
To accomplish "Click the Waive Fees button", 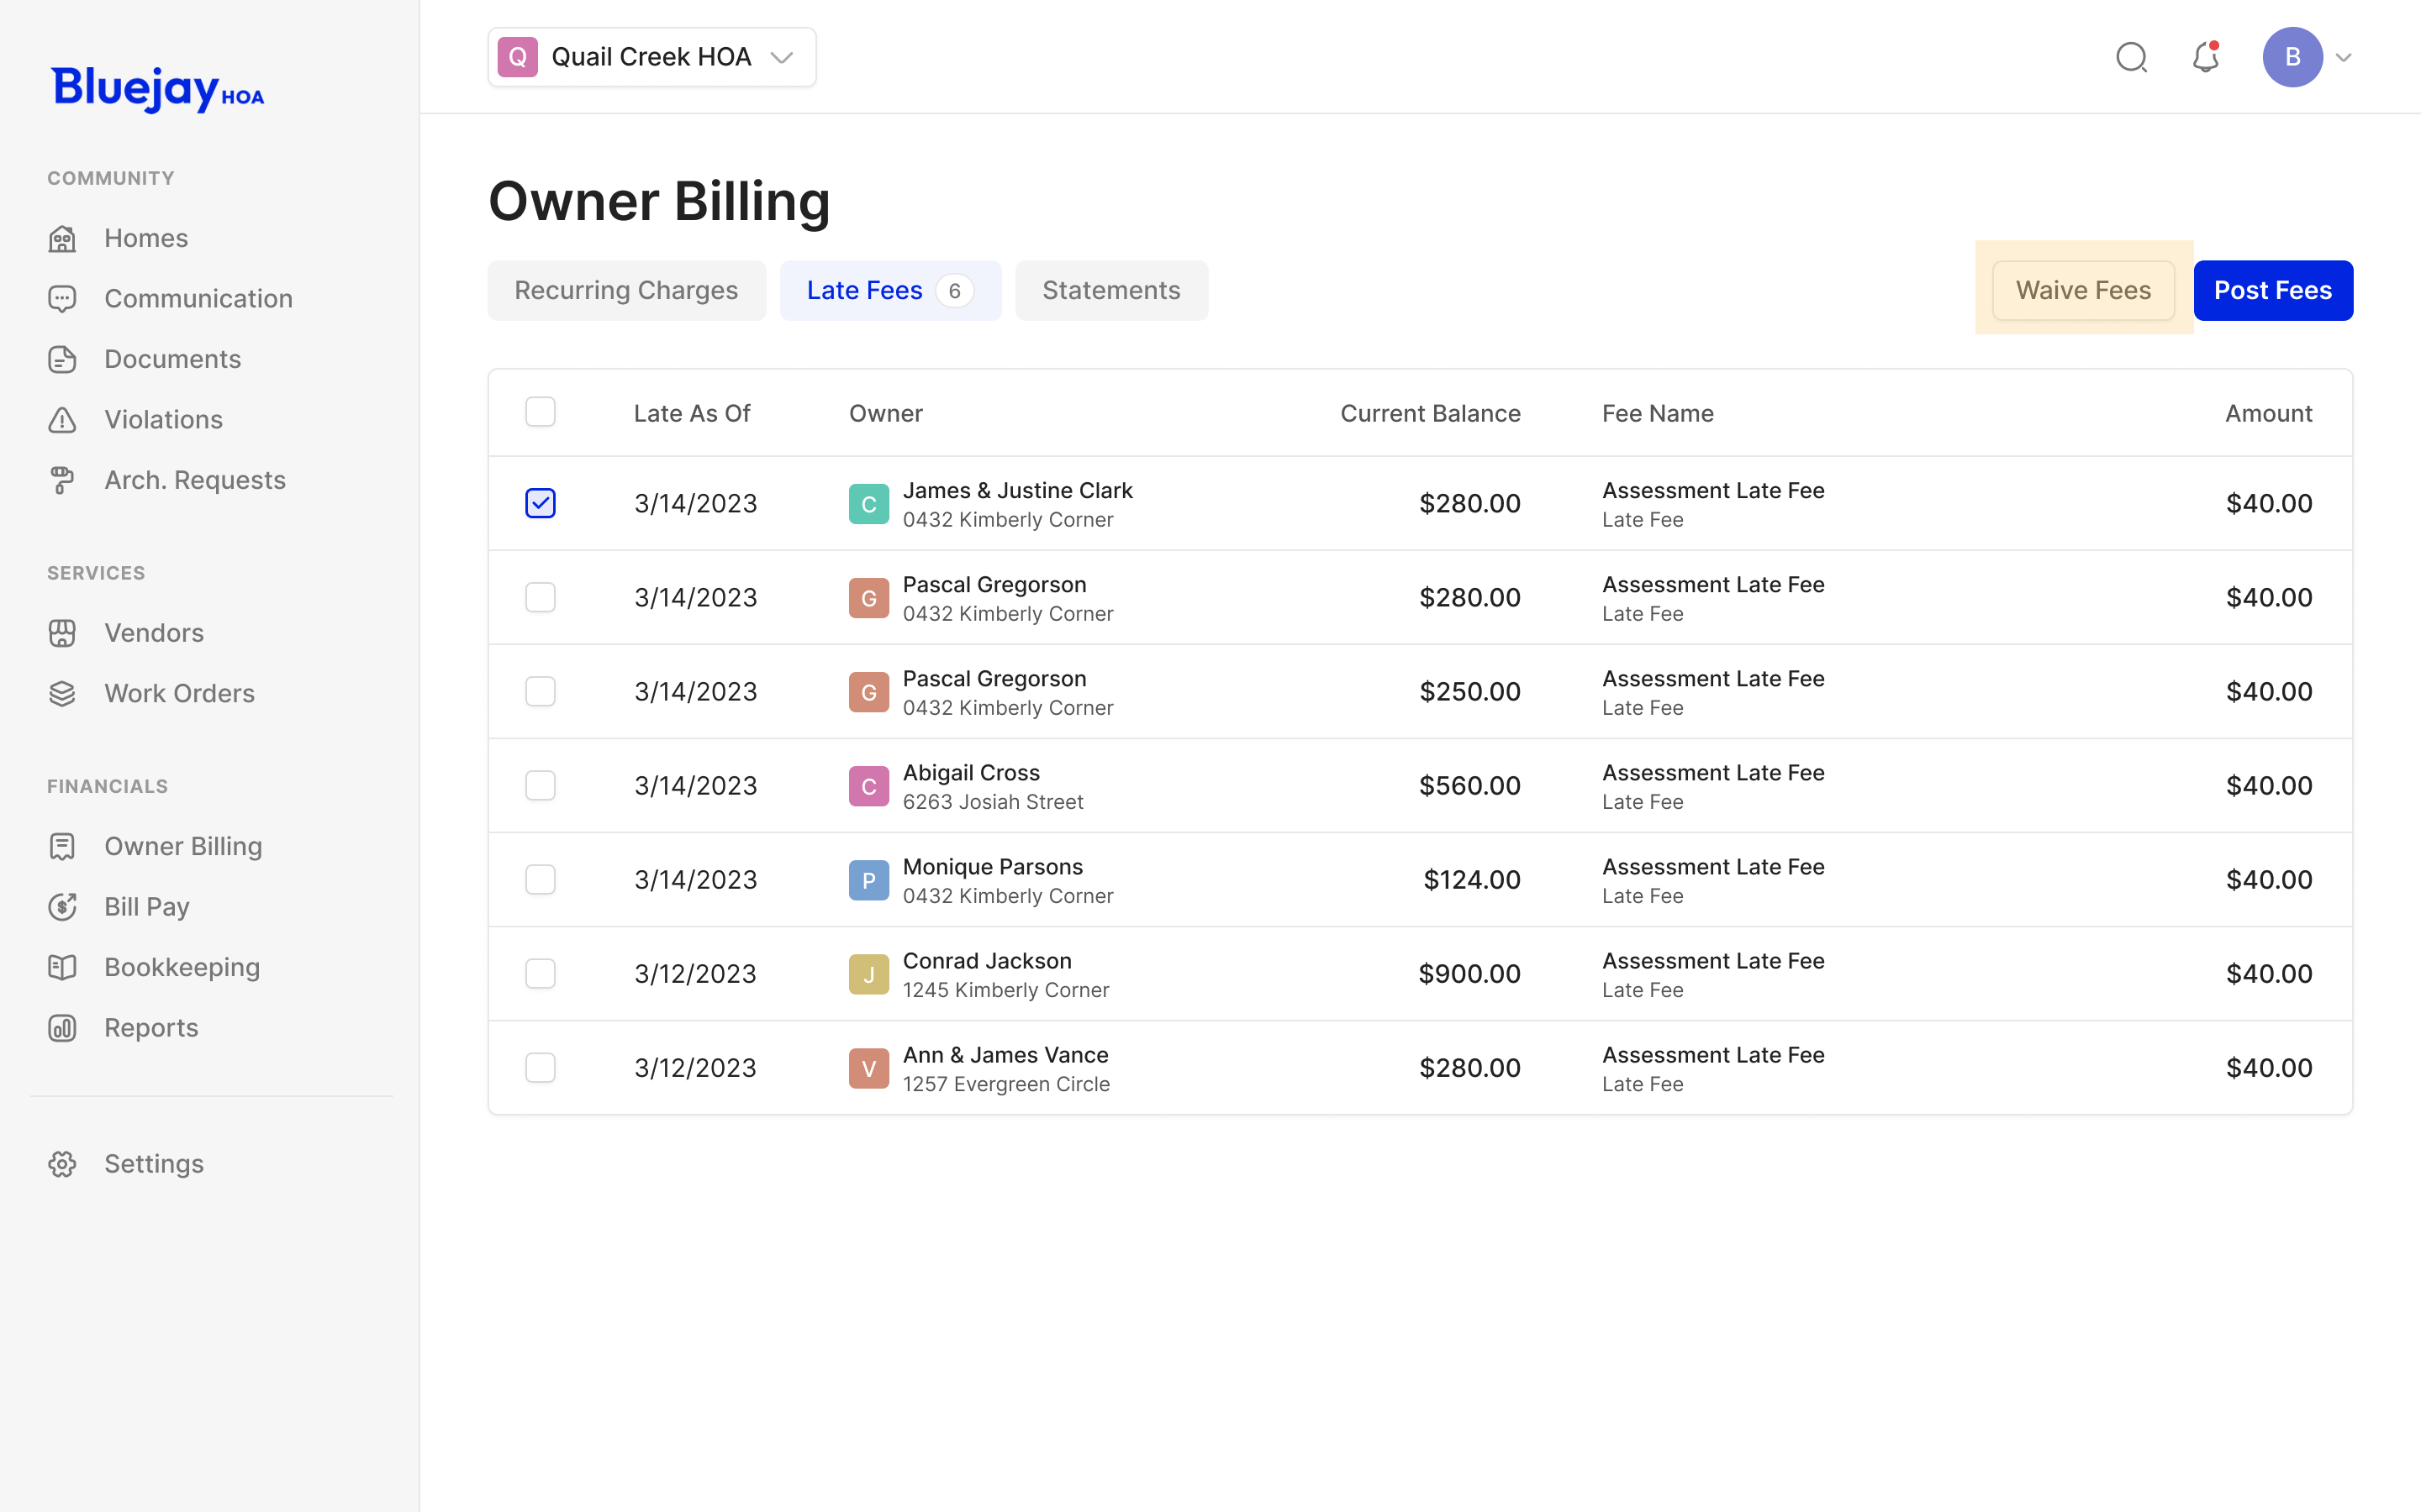I will pyautogui.click(x=2083, y=291).
